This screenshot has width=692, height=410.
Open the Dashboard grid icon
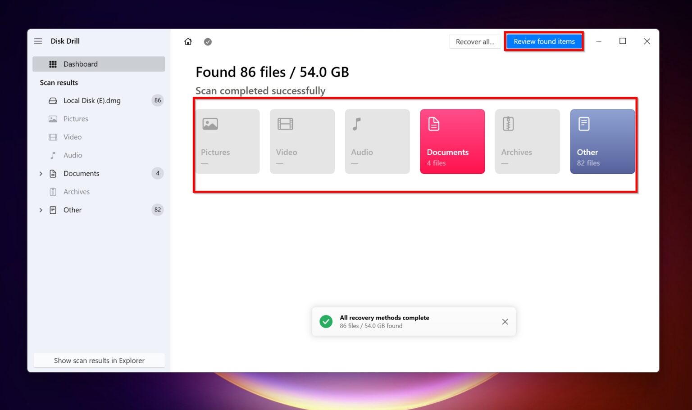pos(53,64)
